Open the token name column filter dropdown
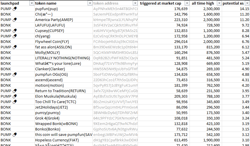 pyautogui.click(x=90, y=3)
